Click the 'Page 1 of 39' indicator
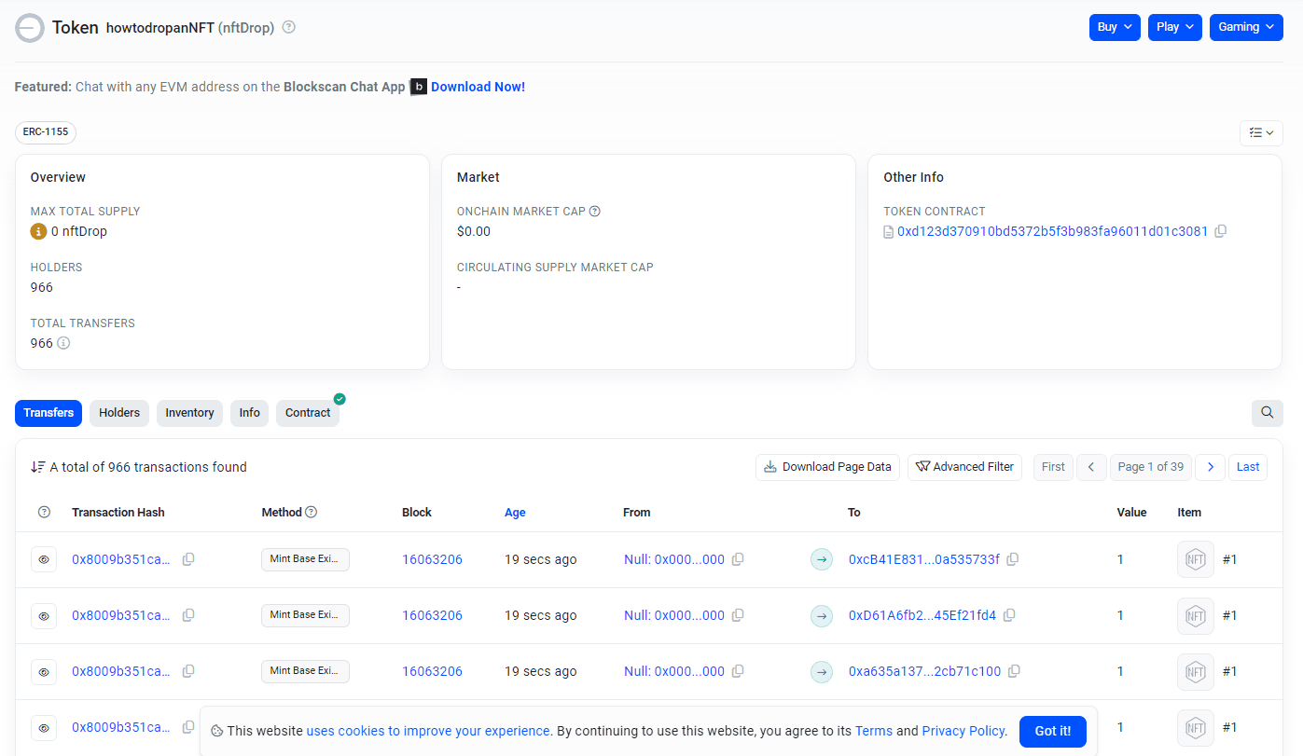Screen dimensions: 1303x756 [1151, 467]
